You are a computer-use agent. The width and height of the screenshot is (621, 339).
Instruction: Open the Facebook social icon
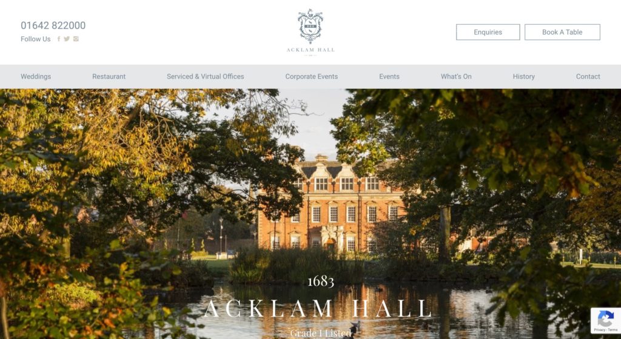(59, 39)
